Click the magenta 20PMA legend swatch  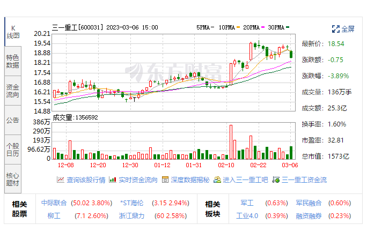click(x=263, y=27)
